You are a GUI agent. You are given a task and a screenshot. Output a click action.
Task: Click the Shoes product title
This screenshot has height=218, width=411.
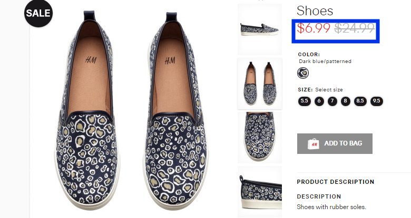pos(315,11)
